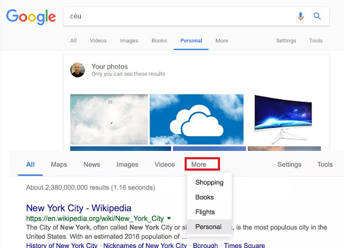344x248 pixels.
Task: Click the Your photos heading
Action: (x=110, y=67)
